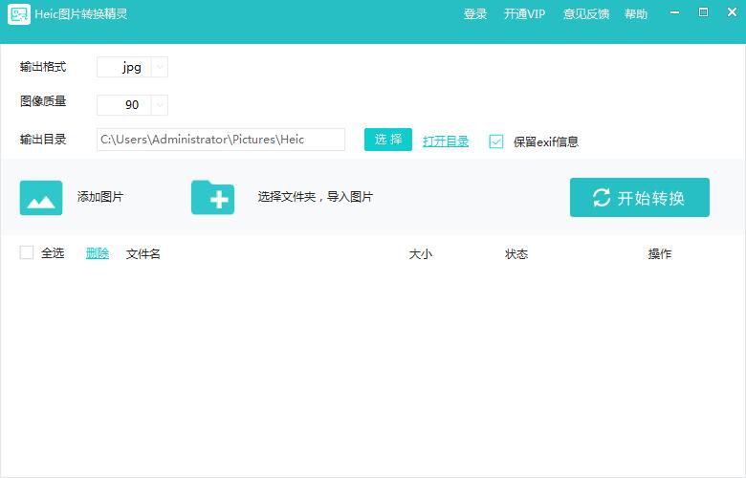746x478 pixels.
Task: Expand the 图像质量 90 dropdown
Action: (x=159, y=105)
